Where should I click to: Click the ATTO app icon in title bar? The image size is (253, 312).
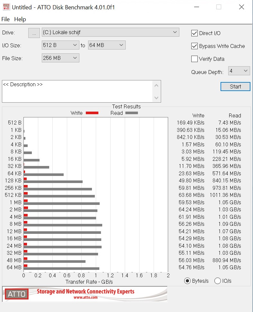[x=6, y=7]
